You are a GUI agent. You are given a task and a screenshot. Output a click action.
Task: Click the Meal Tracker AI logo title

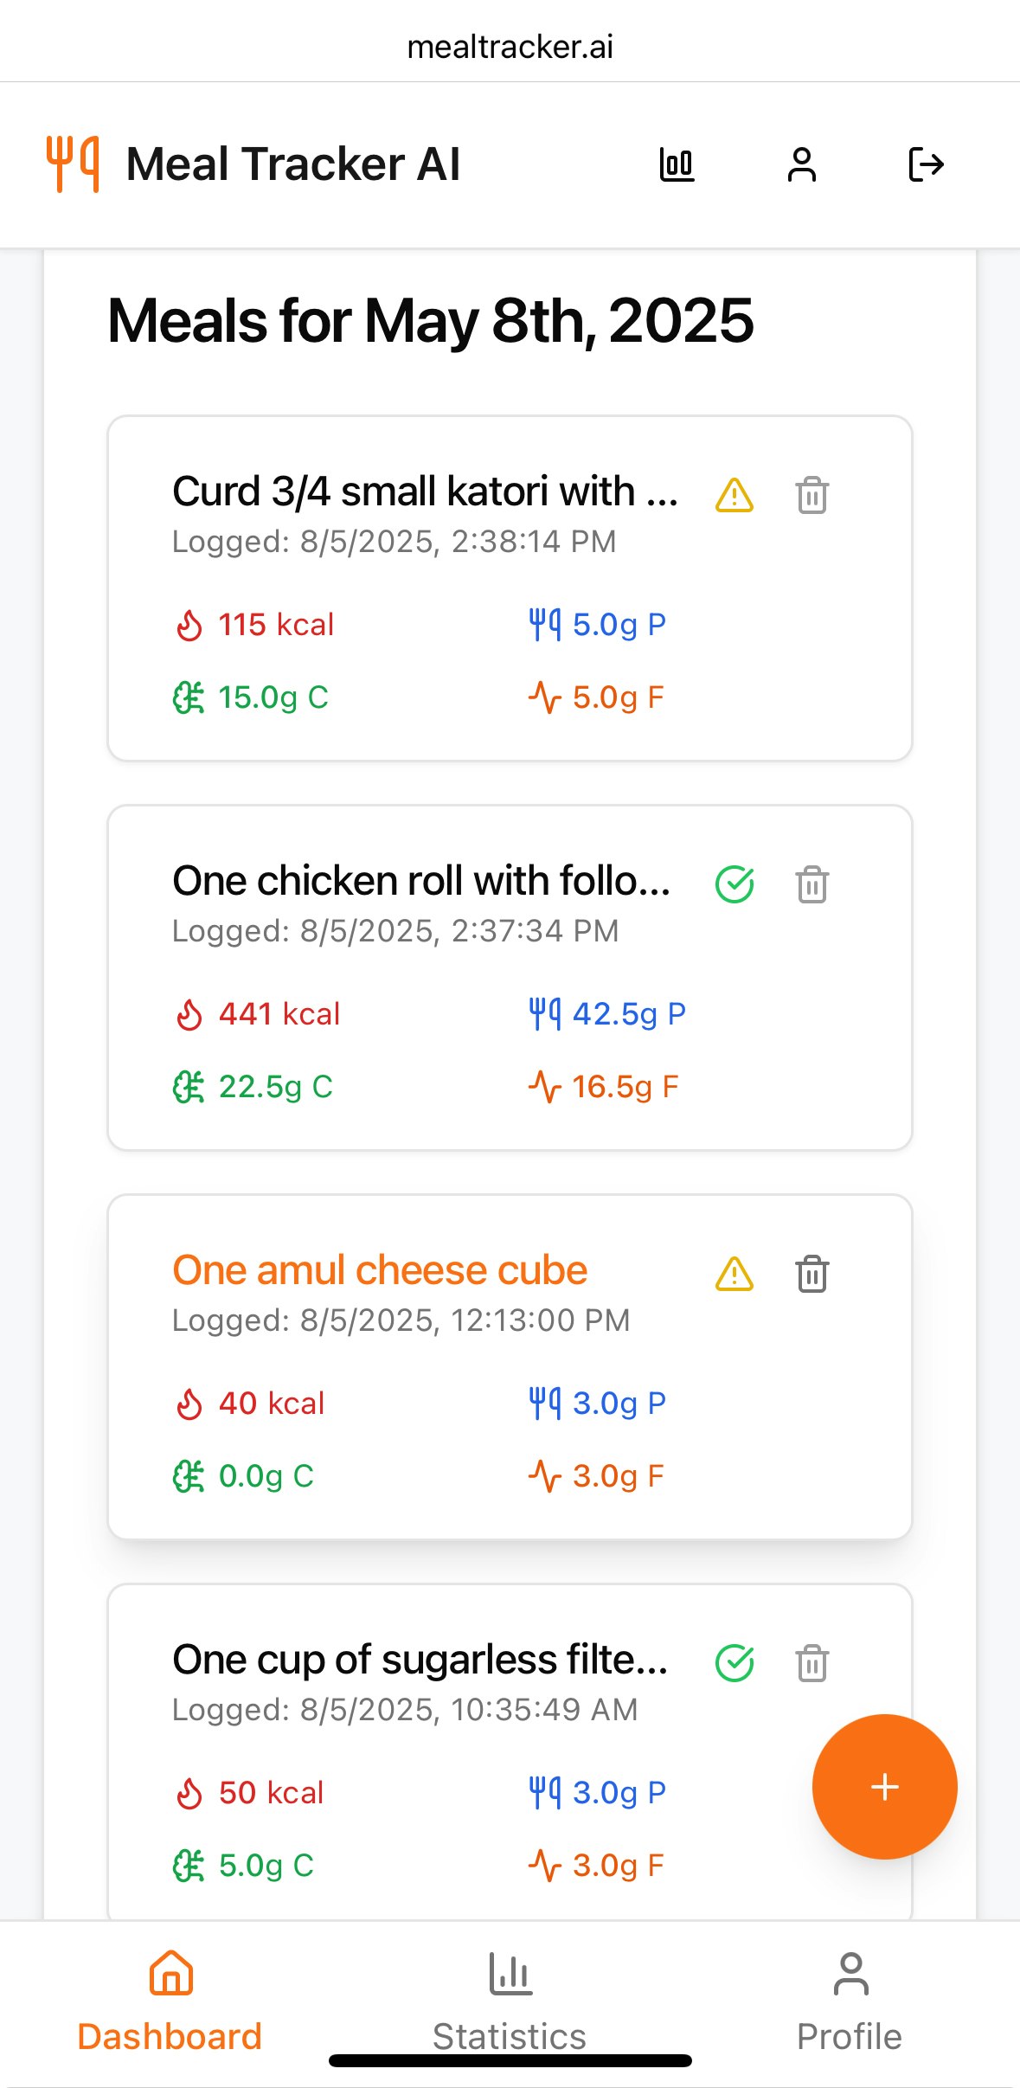click(293, 164)
